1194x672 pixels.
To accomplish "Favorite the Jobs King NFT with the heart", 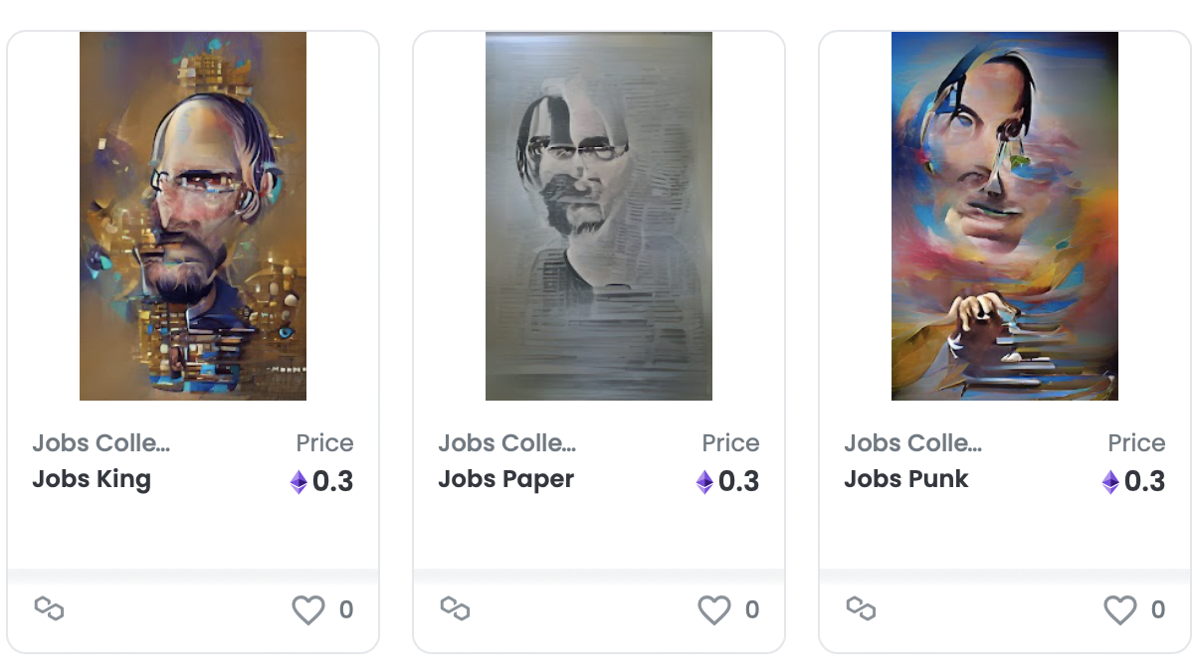I will 308,608.
